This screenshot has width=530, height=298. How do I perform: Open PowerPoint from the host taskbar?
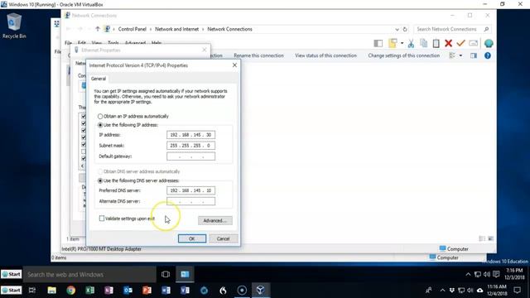coord(147,291)
